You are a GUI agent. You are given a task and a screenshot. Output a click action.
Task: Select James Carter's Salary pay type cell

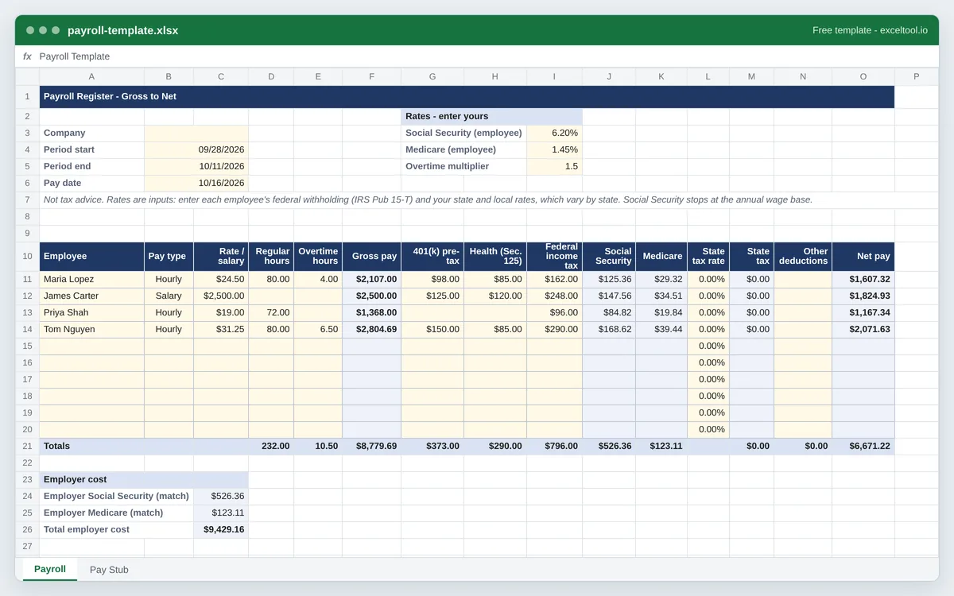click(169, 296)
